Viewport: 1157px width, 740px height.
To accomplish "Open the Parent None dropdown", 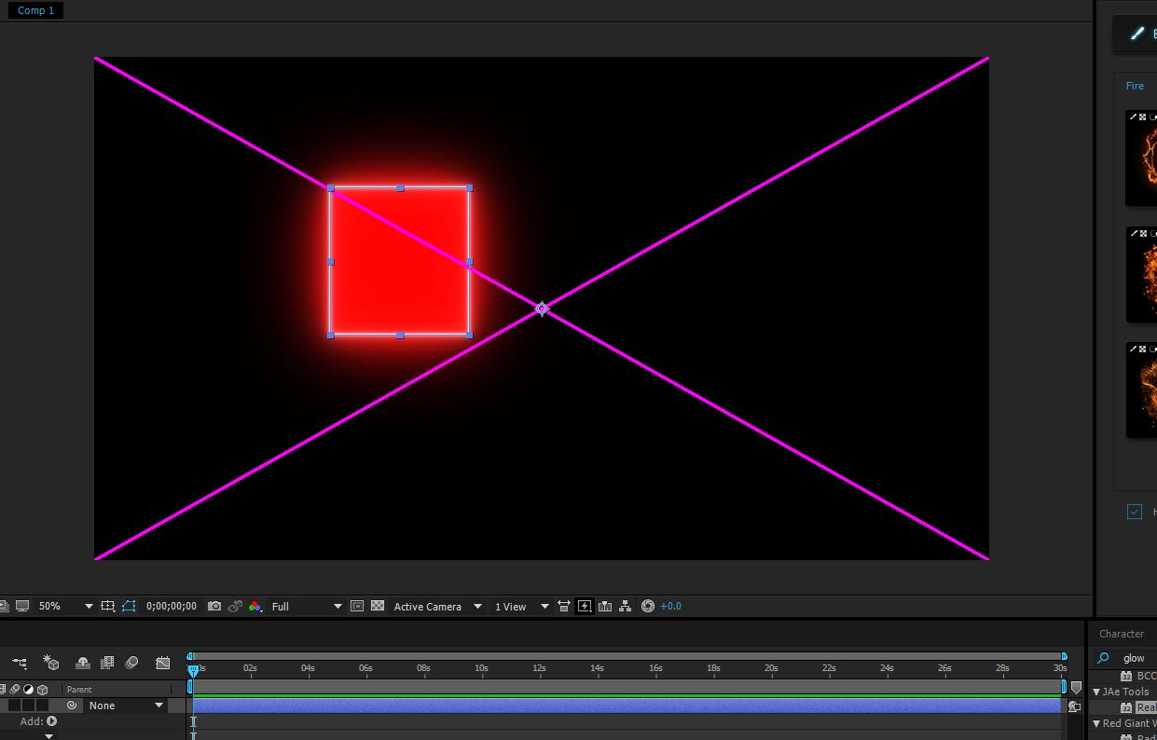I will click(x=126, y=706).
